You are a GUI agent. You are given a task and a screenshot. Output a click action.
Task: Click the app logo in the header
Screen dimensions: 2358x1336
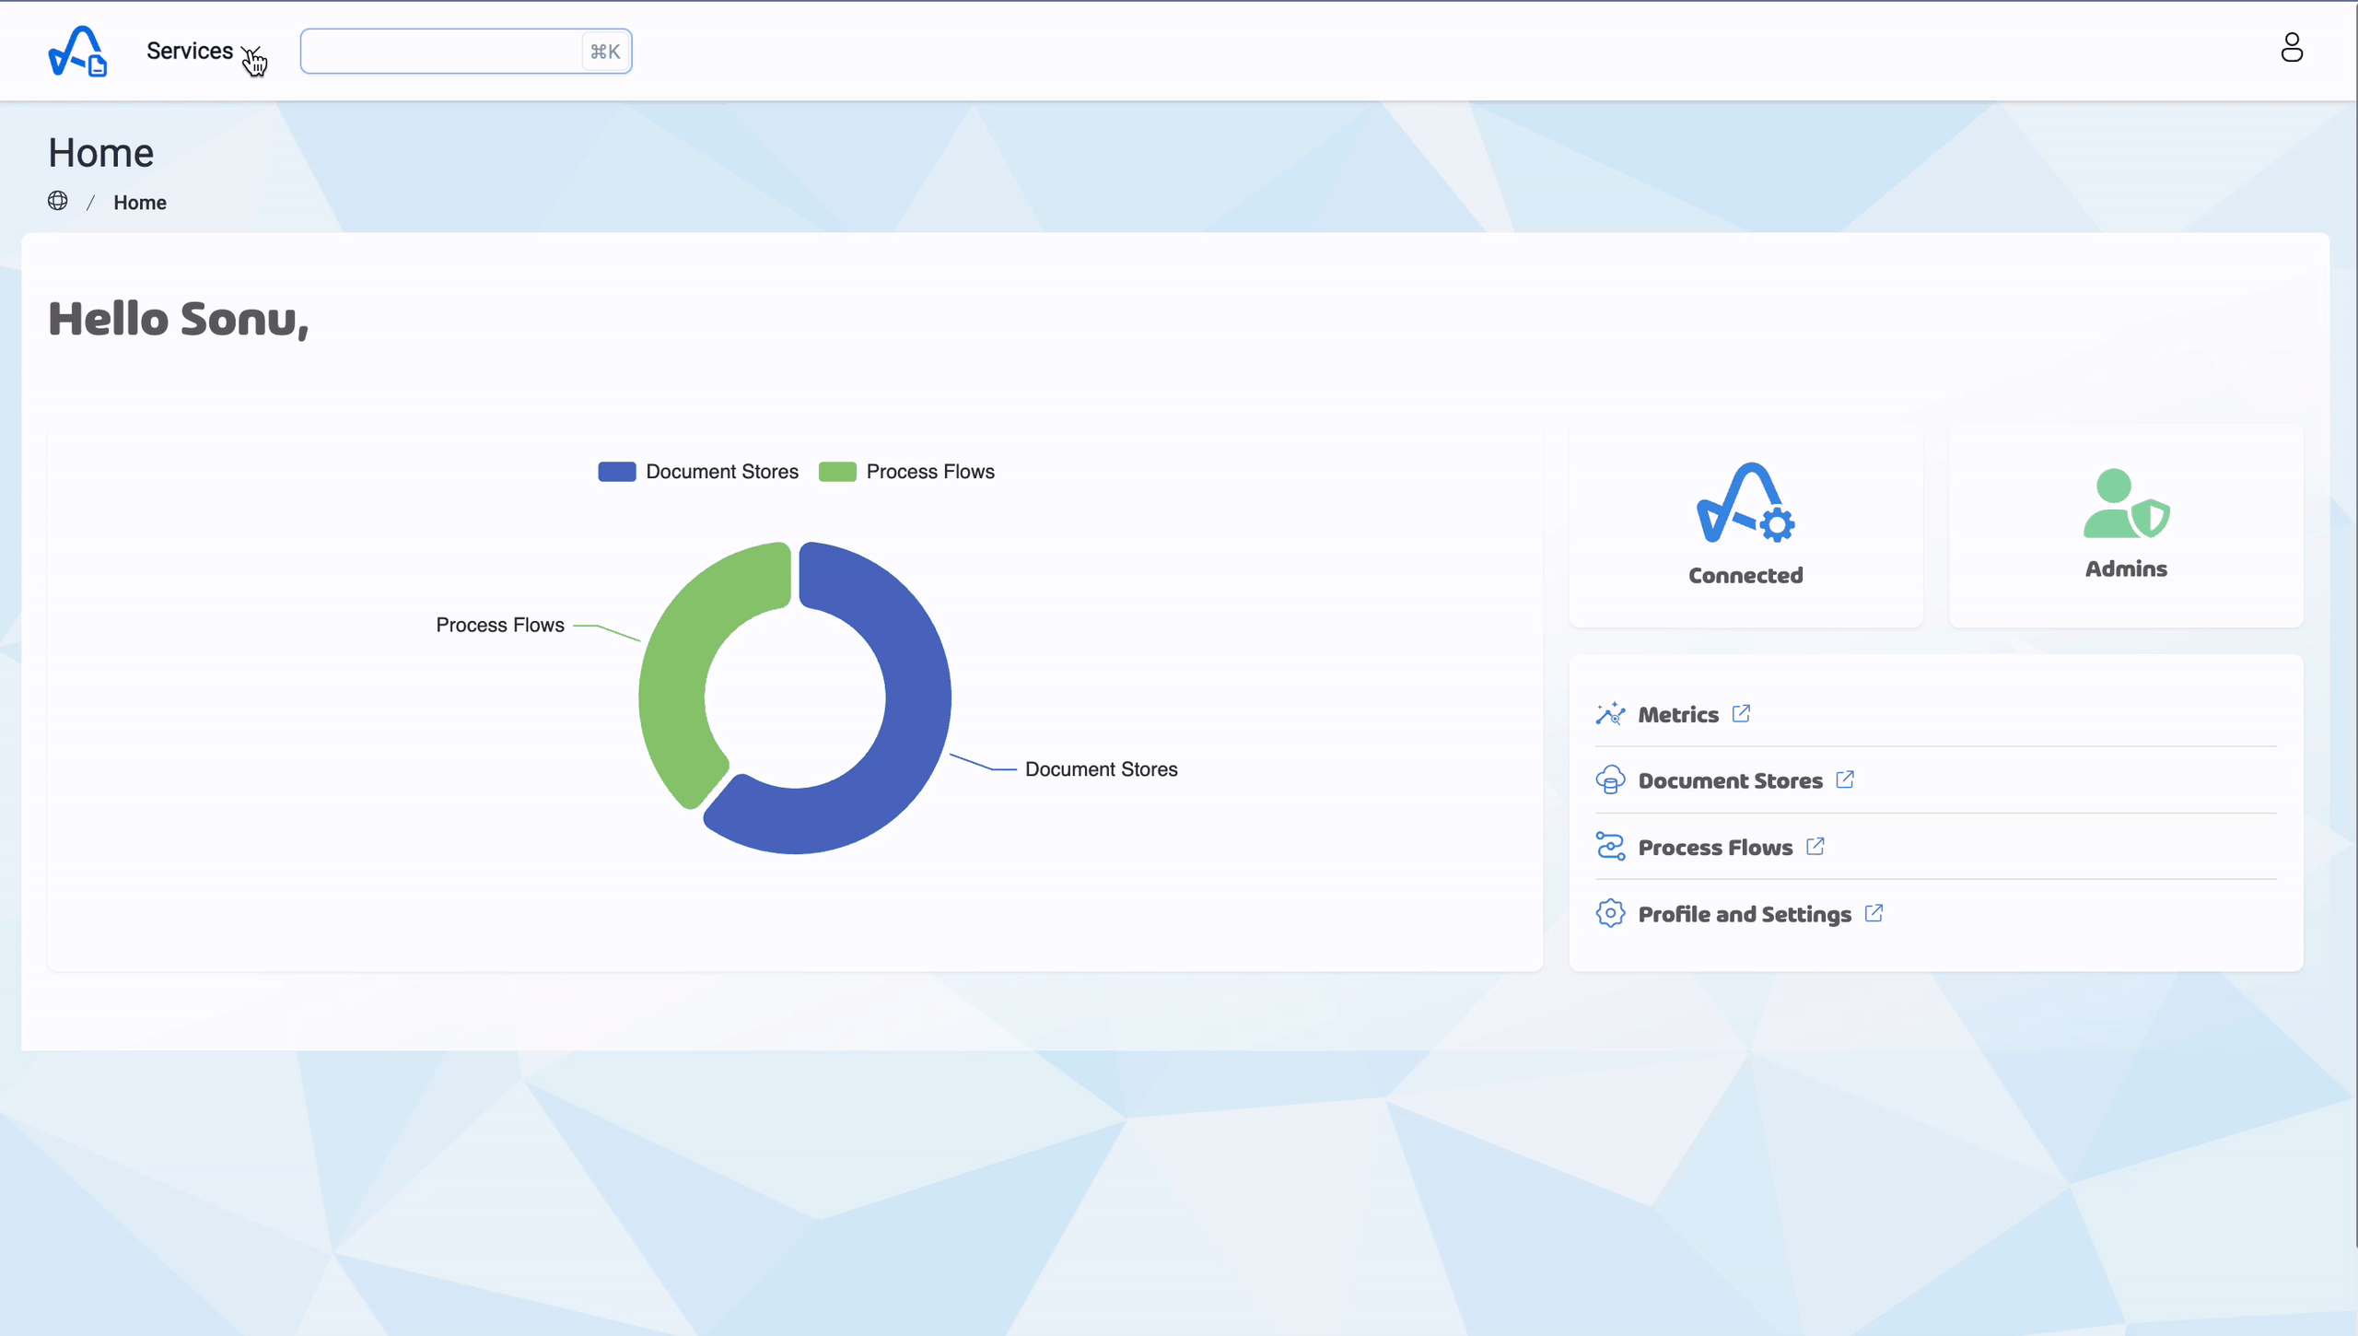77,51
